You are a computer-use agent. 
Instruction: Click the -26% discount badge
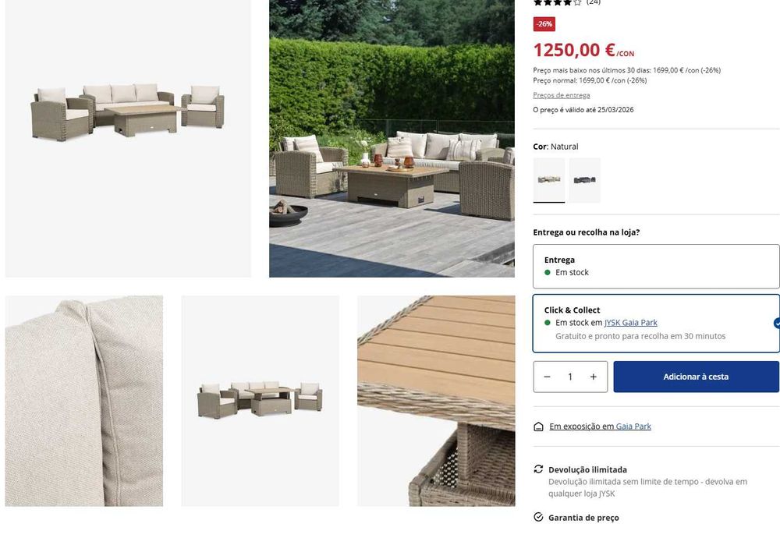tap(544, 24)
